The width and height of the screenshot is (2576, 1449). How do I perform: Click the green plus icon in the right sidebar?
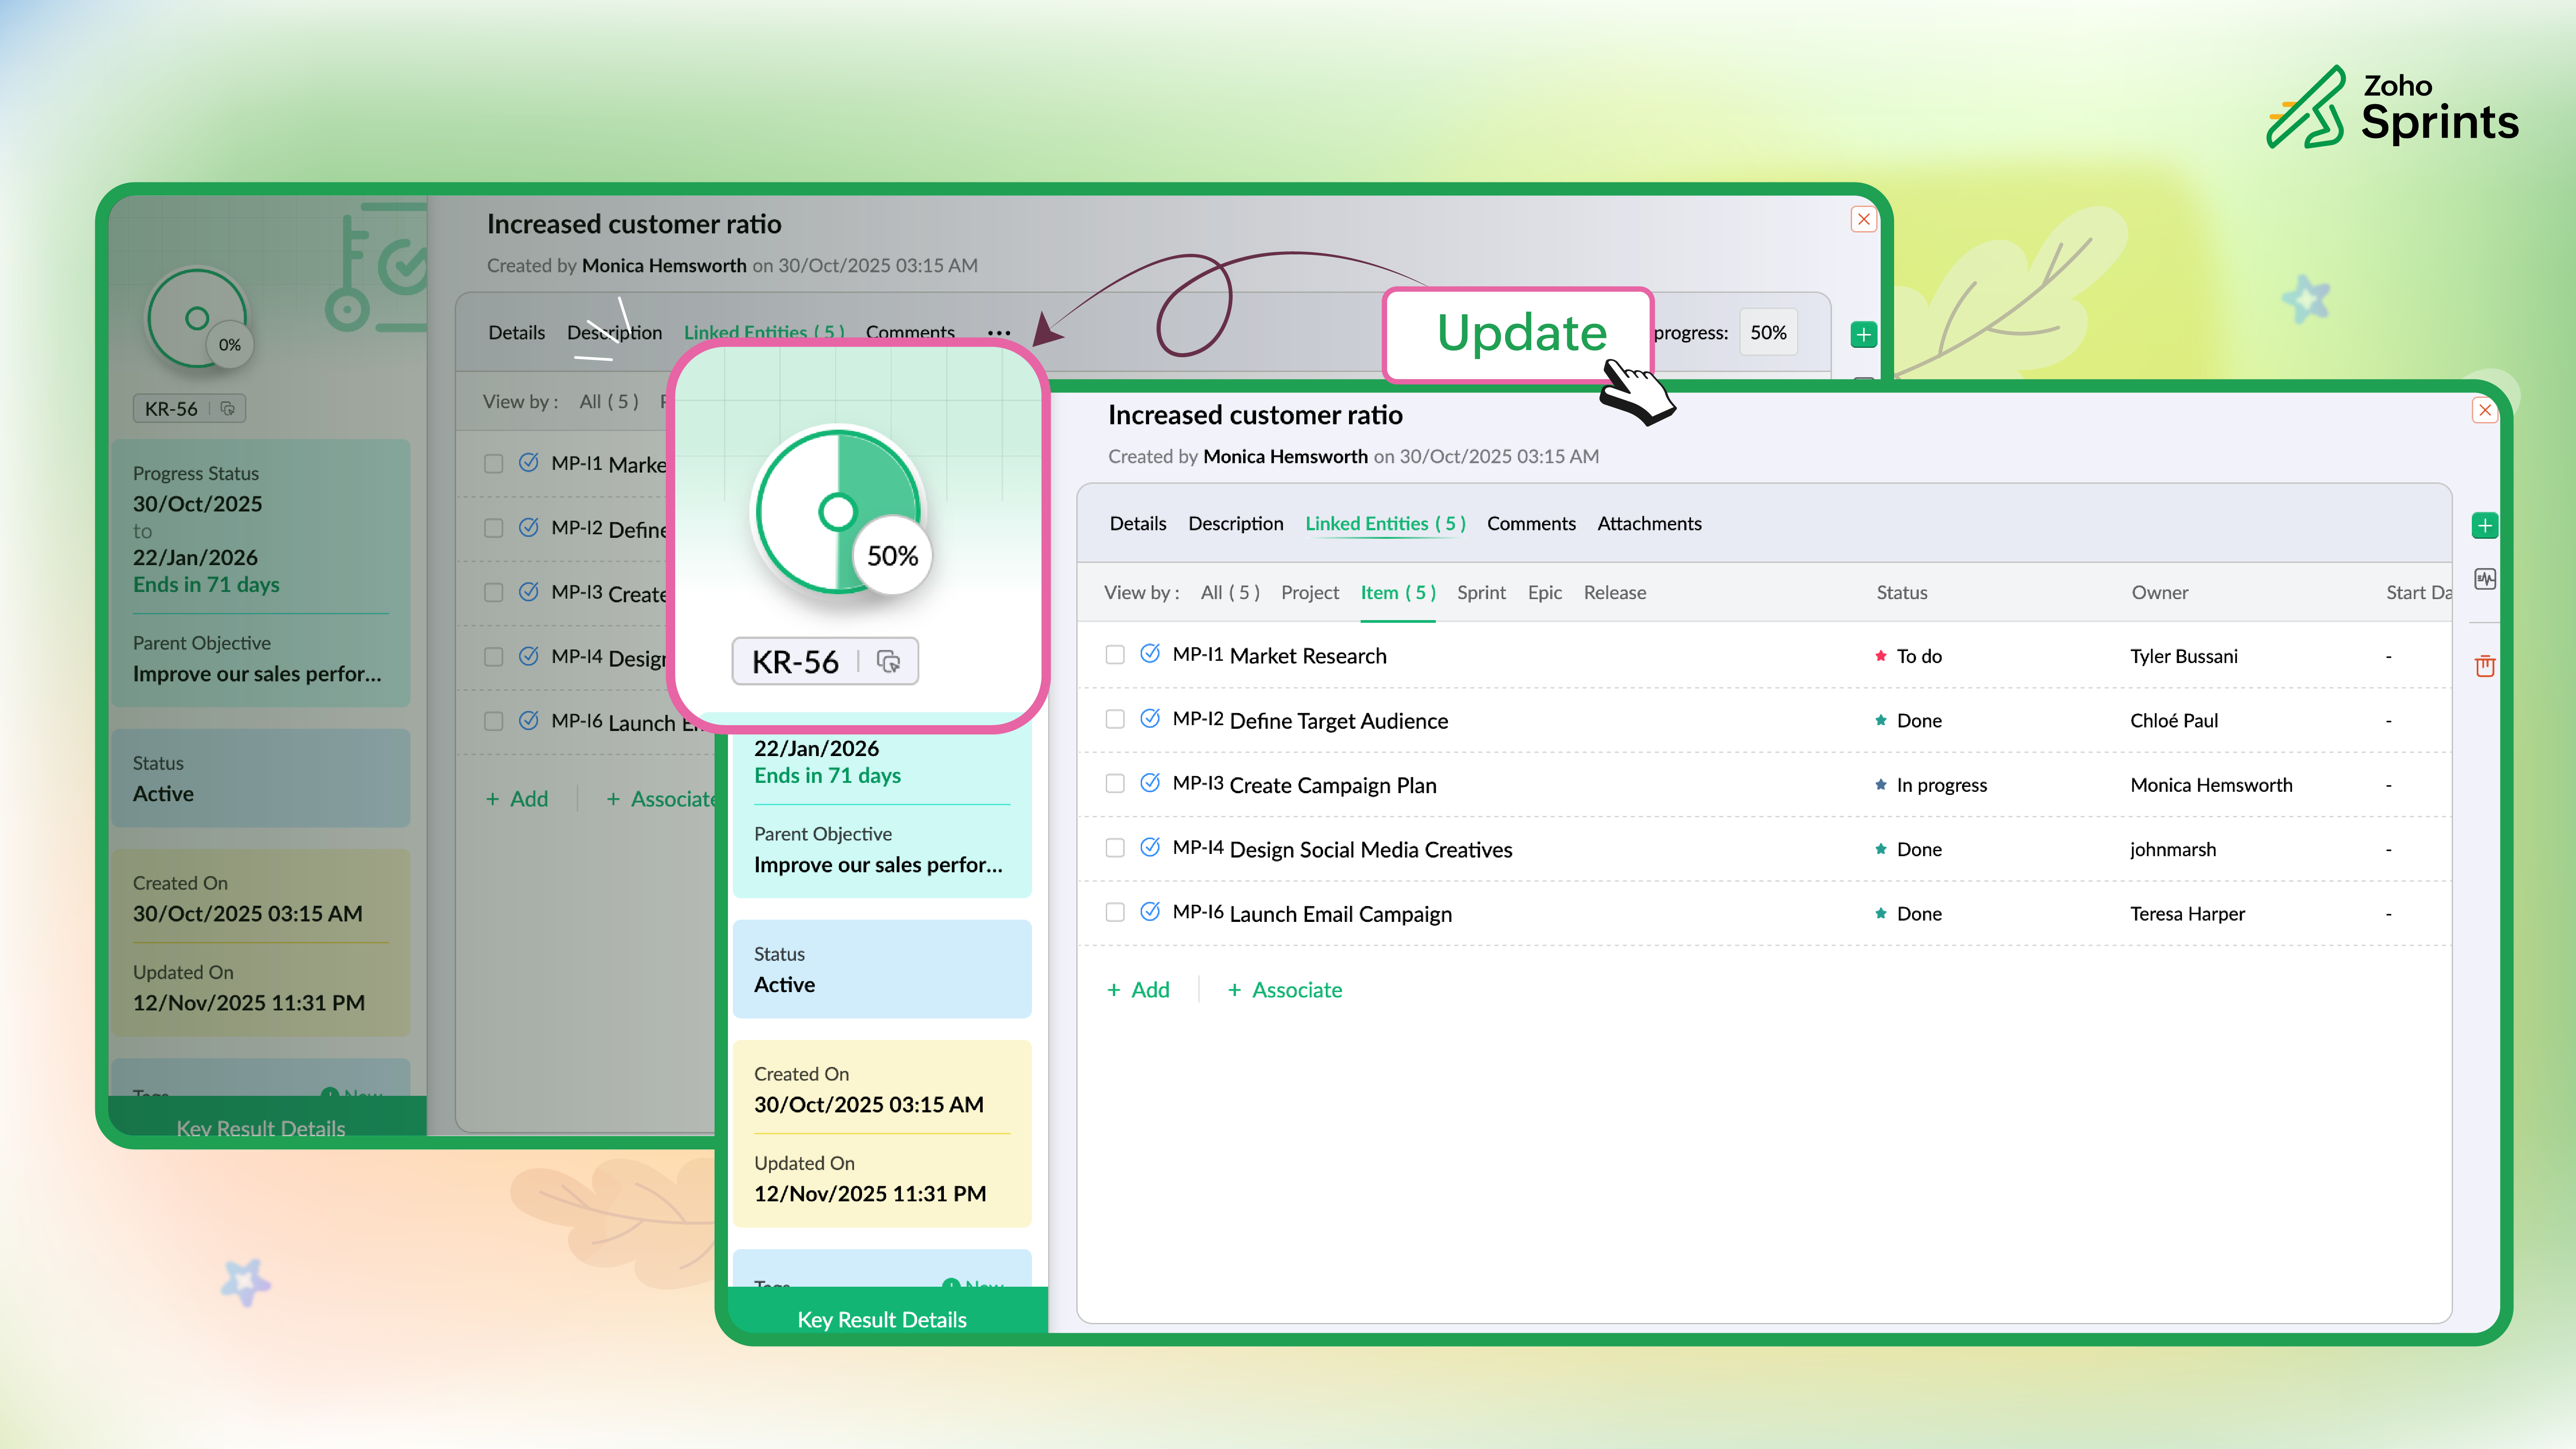tap(2484, 525)
